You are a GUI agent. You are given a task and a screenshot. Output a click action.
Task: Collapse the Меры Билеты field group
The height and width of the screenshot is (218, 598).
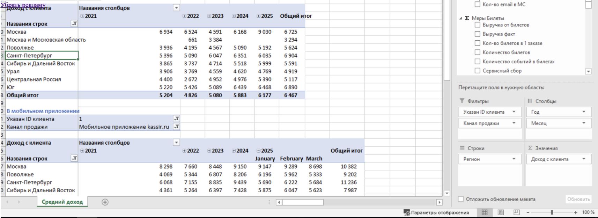(461, 18)
